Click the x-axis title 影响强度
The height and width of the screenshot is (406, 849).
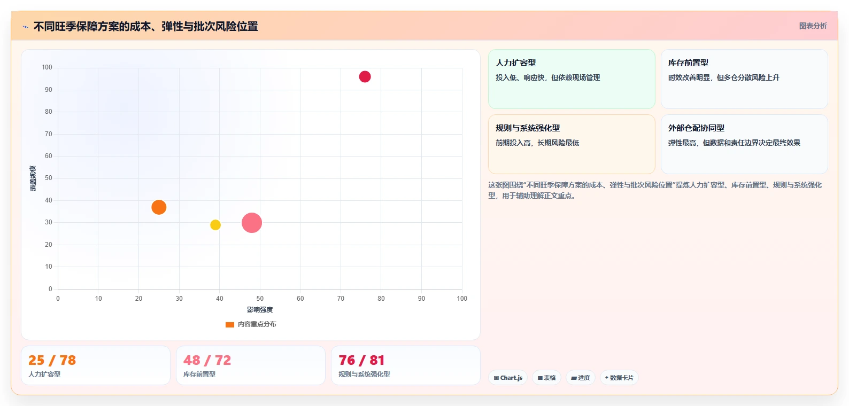point(260,310)
